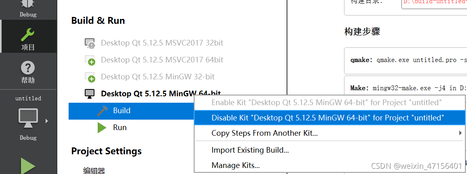Click the MSVC2017 64bit green-plus kit icon

click(x=90, y=60)
